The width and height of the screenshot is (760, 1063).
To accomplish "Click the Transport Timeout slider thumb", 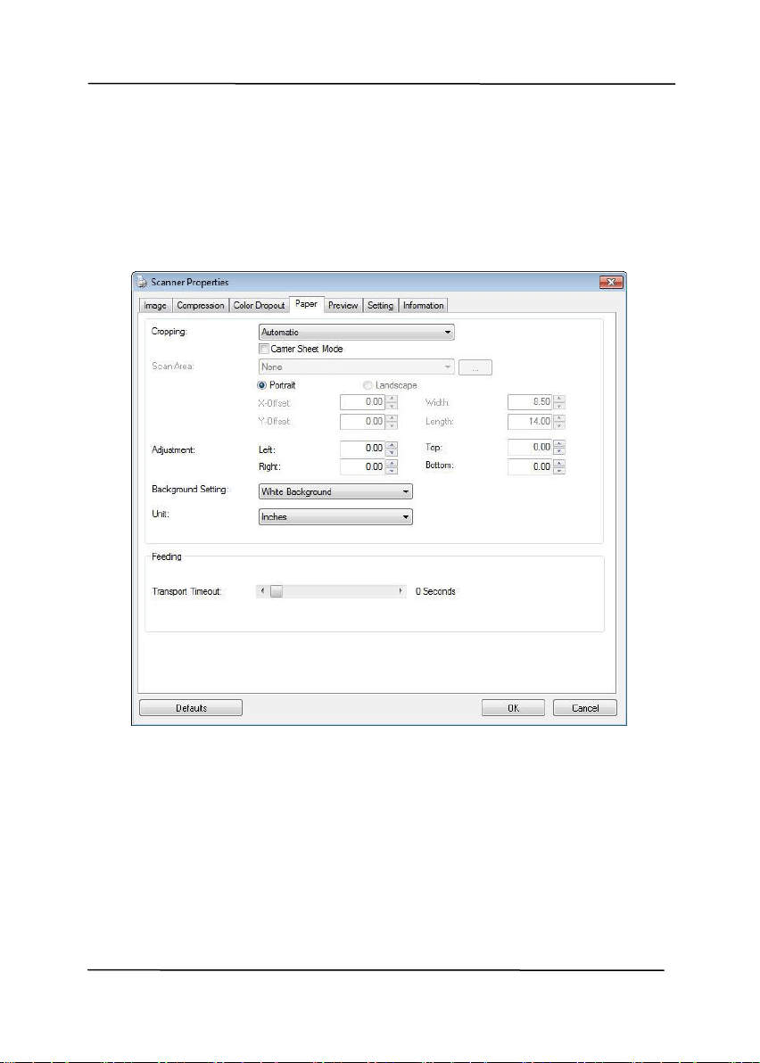I will coord(276,591).
